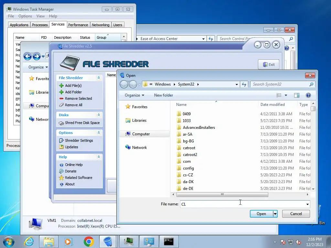Click Remove All in File Shredder
The height and width of the screenshot is (248, 331).
point(73,105)
